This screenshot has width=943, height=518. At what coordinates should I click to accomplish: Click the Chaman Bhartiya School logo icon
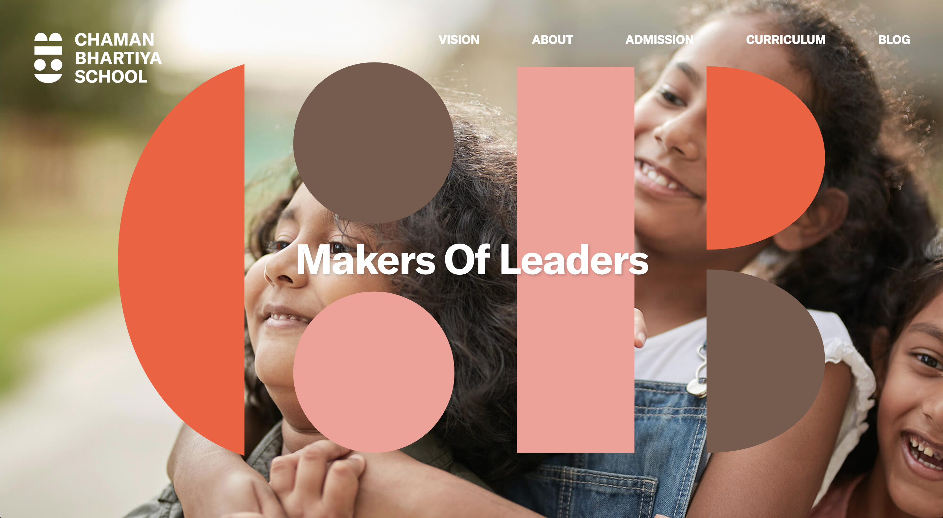(x=48, y=58)
